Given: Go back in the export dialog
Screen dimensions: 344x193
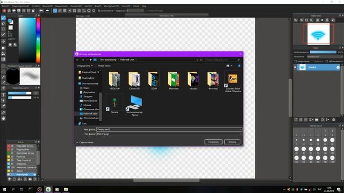Looking at the screenshot, I should point(77,60).
